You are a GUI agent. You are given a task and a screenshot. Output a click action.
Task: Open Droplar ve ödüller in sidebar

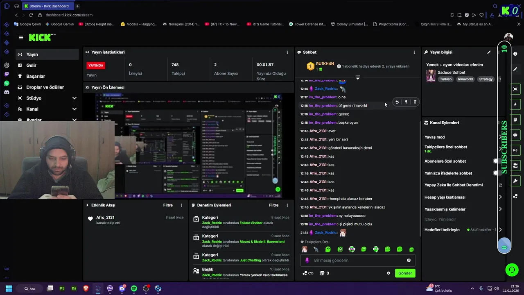click(x=47, y=87)
